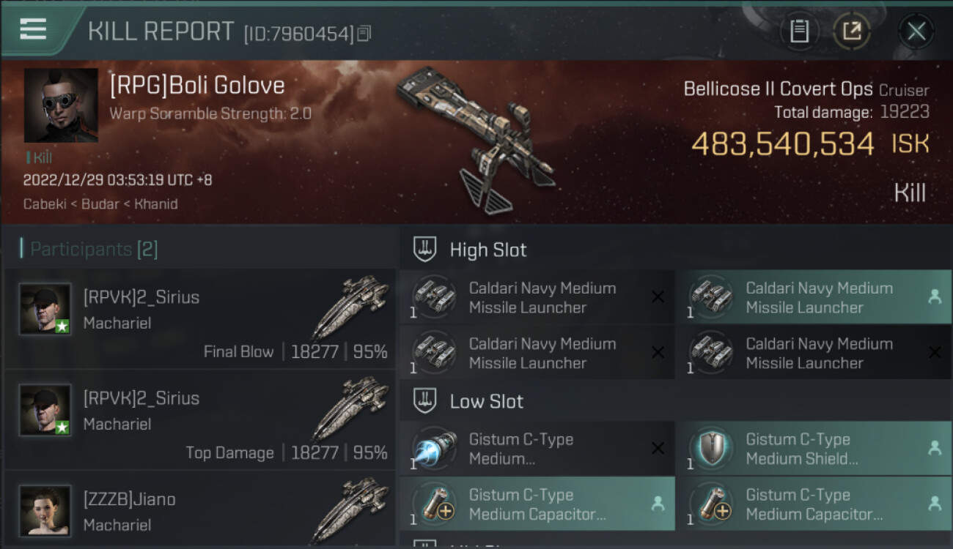
Task: Click the Gistum C-Type Medium afterburner icon
Action: (x=434, y=449)
